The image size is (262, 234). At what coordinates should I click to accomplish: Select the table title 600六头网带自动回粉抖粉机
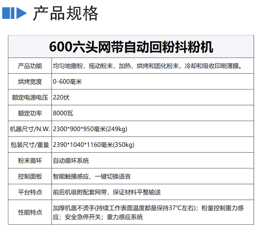click(131, 47)
